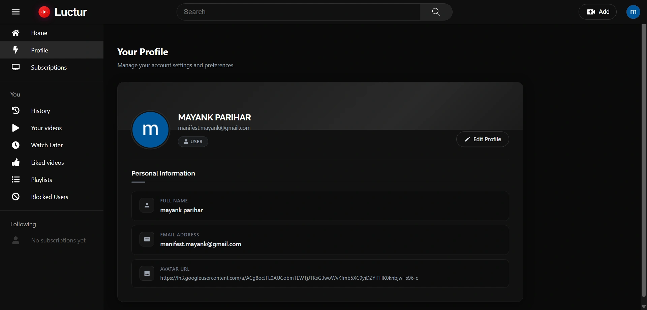
Task: Click the Luctur logo icon
Action: tap(44, 12)
